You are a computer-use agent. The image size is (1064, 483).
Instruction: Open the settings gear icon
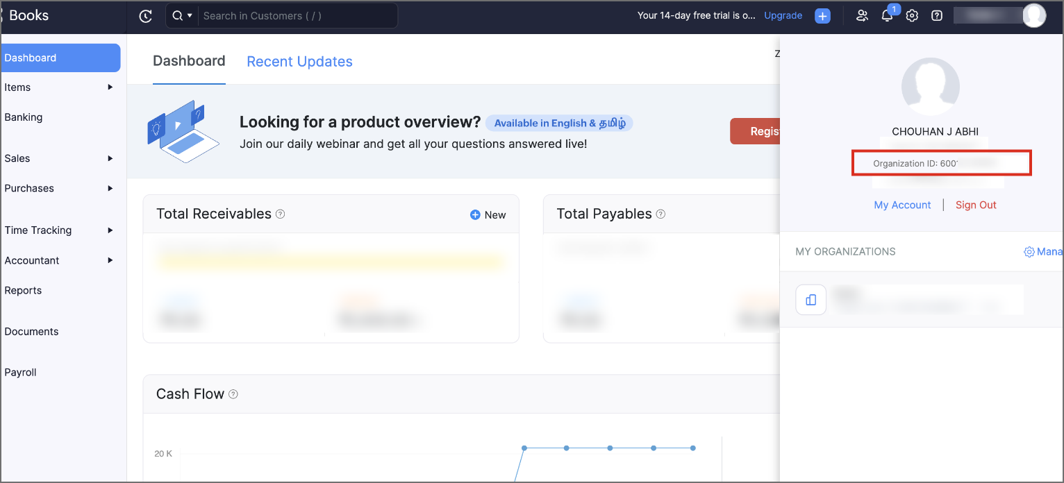(912, 16)
